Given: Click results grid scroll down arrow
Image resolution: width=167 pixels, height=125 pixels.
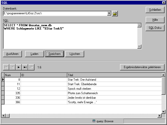Looking at the screenshot, I should pyautogui.click(x=163, y=111).
